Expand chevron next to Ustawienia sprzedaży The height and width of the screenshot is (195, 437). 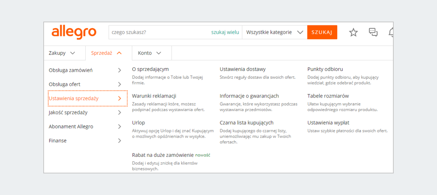point(119,98)
